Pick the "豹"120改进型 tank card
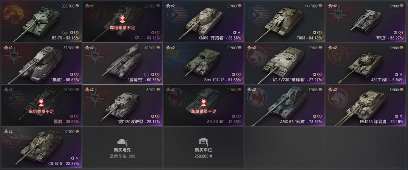 coord(122,106)
